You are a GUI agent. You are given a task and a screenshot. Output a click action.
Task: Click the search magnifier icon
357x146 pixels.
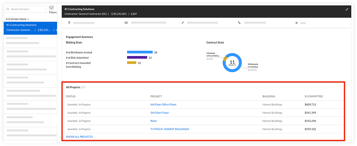(8, 9)
